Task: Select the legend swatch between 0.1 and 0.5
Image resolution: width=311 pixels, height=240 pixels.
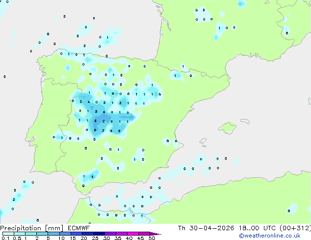Action: [x=8, y=234]
